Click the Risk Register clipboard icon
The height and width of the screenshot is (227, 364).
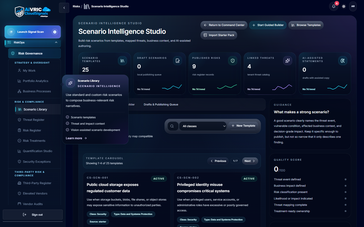coord(19,130)
